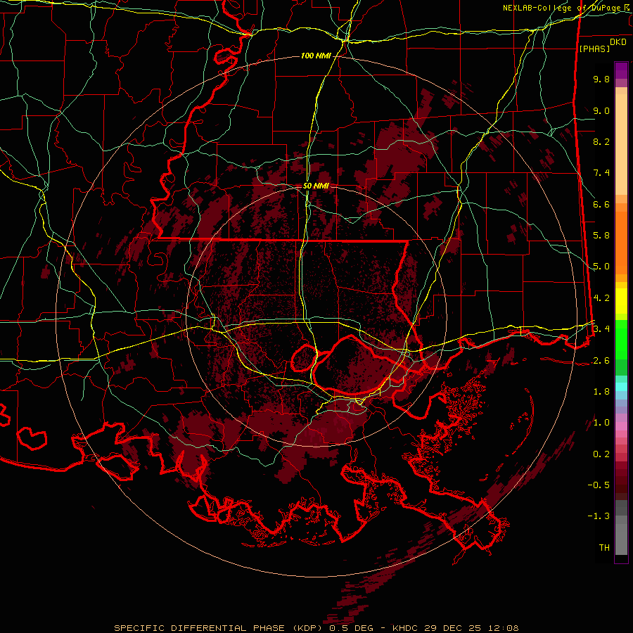Click the 5.8 value on the color scale
Image resolution: width=633 pixels, height=633 pixels.
coord(601,236)
